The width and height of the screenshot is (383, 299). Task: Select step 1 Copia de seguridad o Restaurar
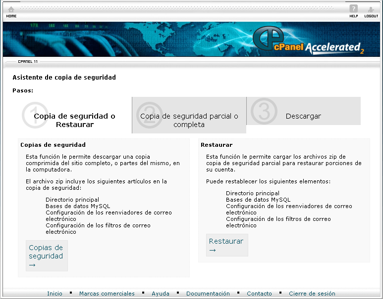[75, 115]
